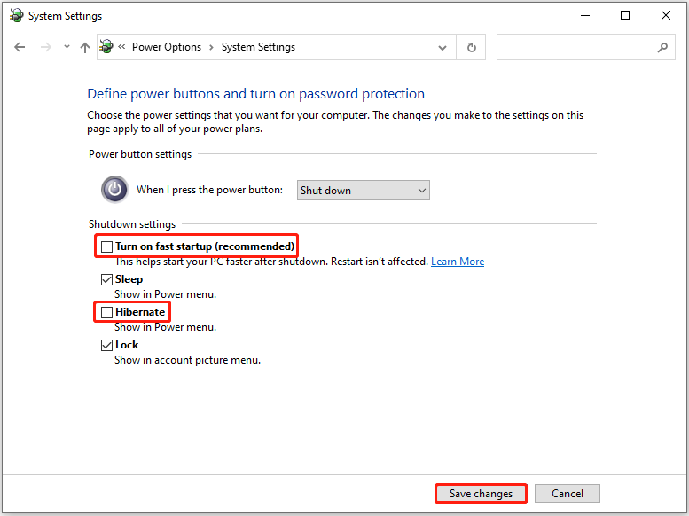Minimize the System Settings window
689x516 pixels.
coord(585,15)
